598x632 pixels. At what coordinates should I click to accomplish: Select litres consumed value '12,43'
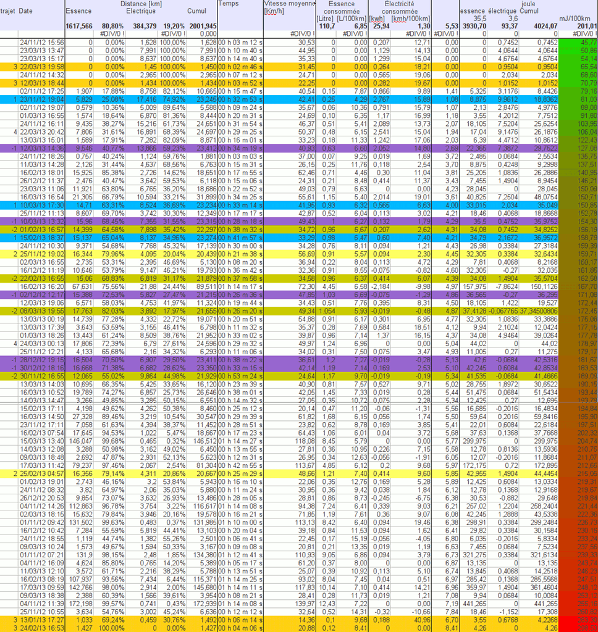click(x=327, y=604)
